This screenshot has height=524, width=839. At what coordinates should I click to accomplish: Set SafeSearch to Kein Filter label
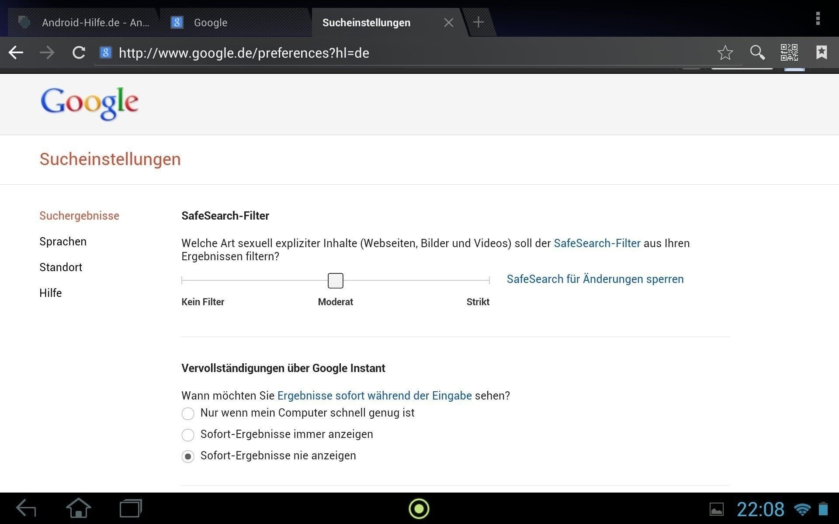(x=203, y=302)
